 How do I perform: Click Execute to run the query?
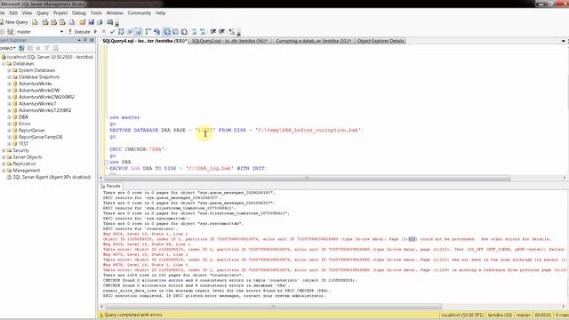79,32
